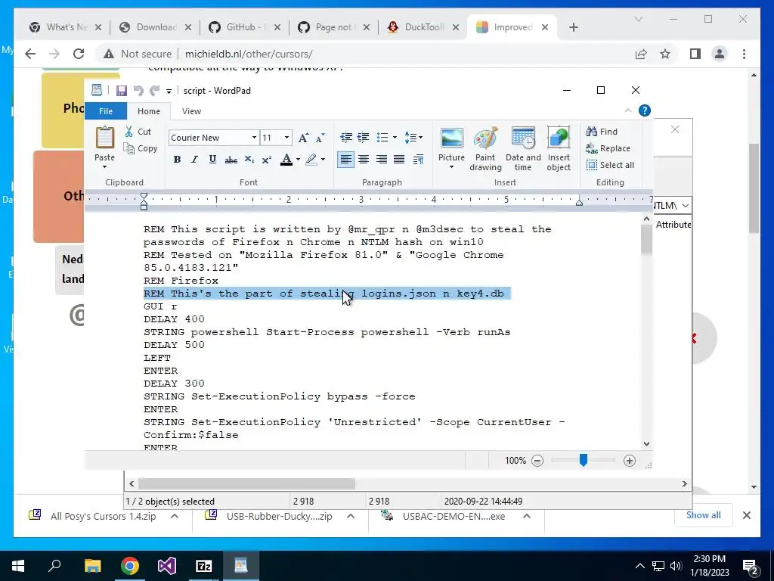
Task: Click the Chrome reload page icon
Action: tap(79, 54)
